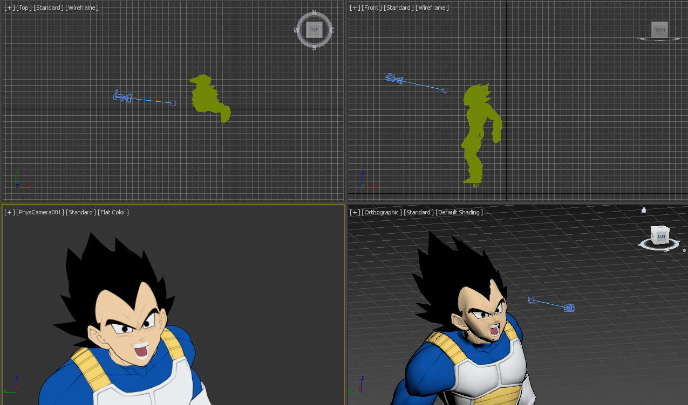Open the [Flat Color] shading menu
The image size is (688, 405).
pos(113,212)
